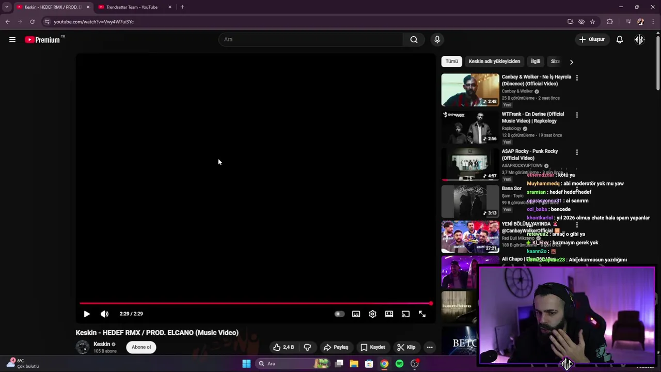Screen dimensions: 661x372
Task: Switch to theater mode view
Action: tap(389, 314)
